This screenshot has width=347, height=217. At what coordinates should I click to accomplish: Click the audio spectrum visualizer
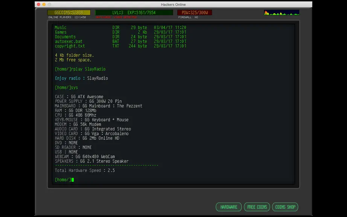click(x=282, y=13)
